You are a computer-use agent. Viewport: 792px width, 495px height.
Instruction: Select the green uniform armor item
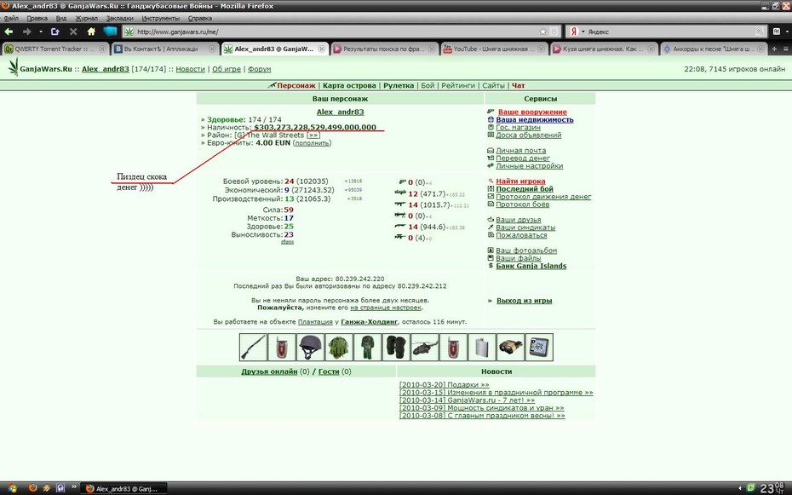click(x=367, y=347)
